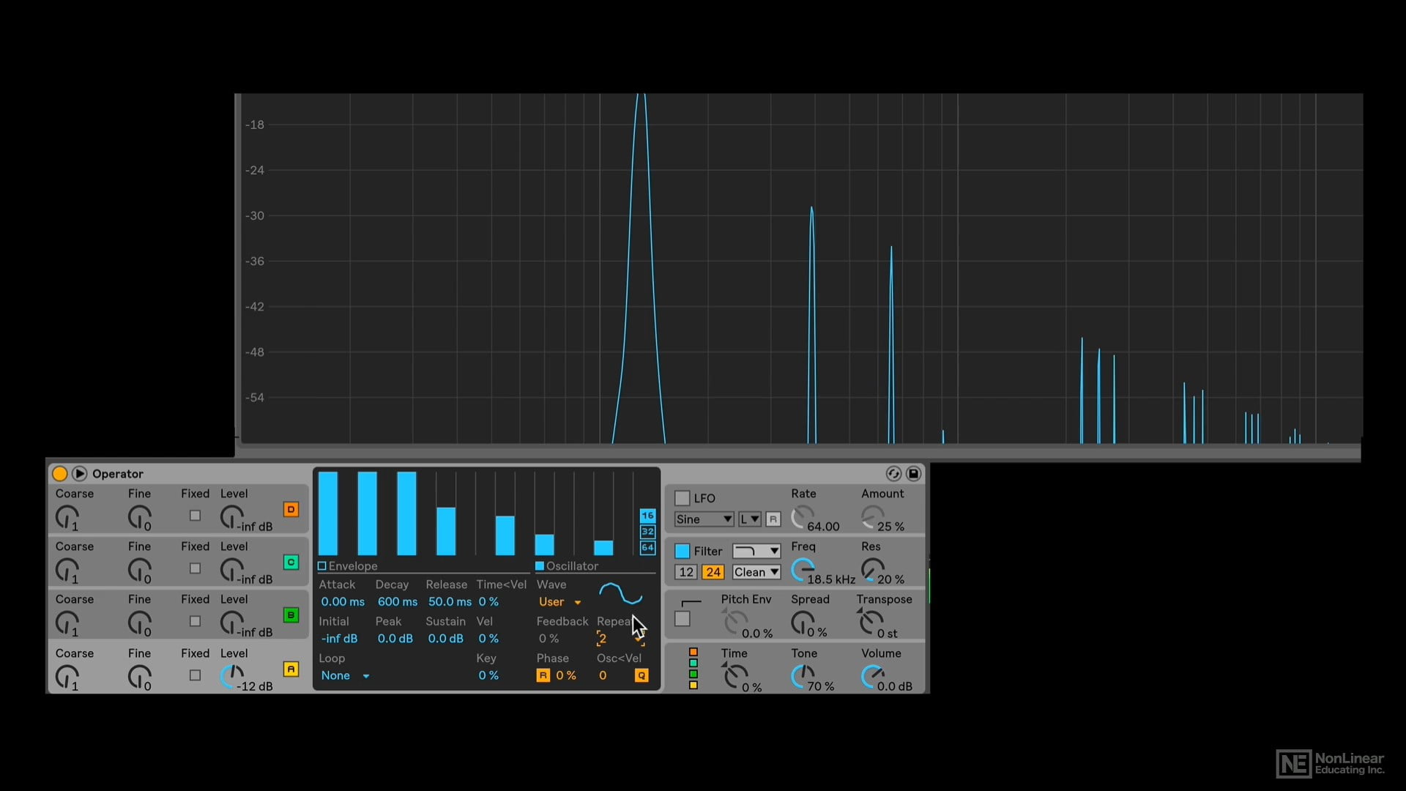Click the hot-swap preset button in Operator

tap(893, 474)
